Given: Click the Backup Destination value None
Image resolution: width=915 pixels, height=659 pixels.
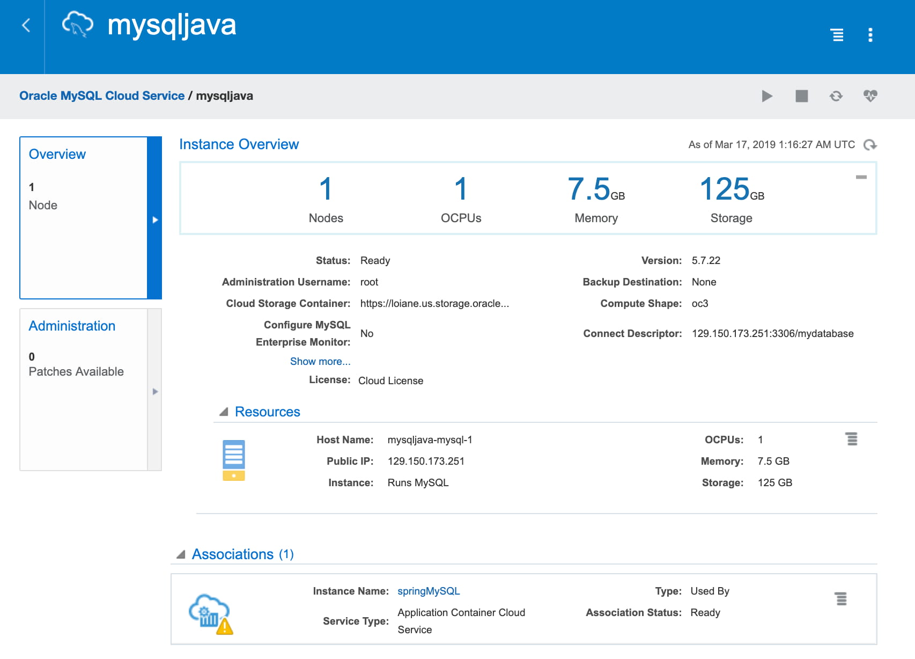Looking at the screenshot, I should [x=704, y=282].
